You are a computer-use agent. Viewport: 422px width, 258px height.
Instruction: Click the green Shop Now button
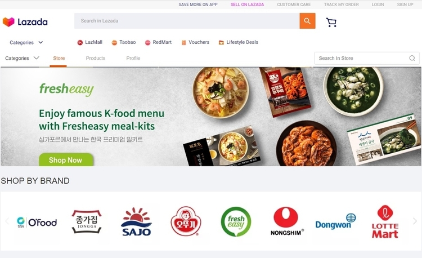pyautogui.click(x=66, y=160)
